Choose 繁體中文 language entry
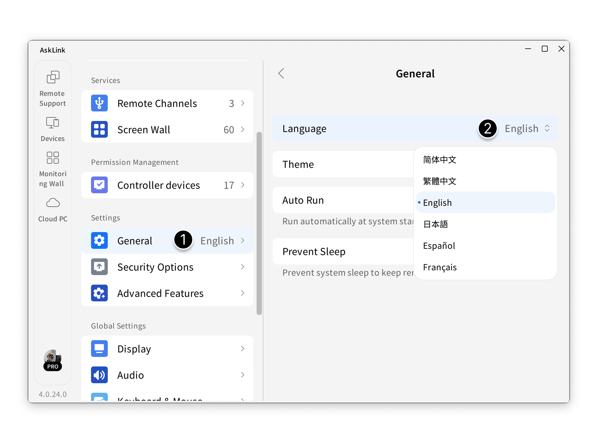The width and height of the screenshot is (597, 448). [x=439, y=181]
